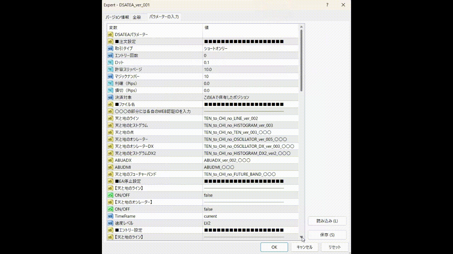Screen dimensions: 453x254
Task: Select the icon next to 利確（Pips）
Action: tap(110, 83)
